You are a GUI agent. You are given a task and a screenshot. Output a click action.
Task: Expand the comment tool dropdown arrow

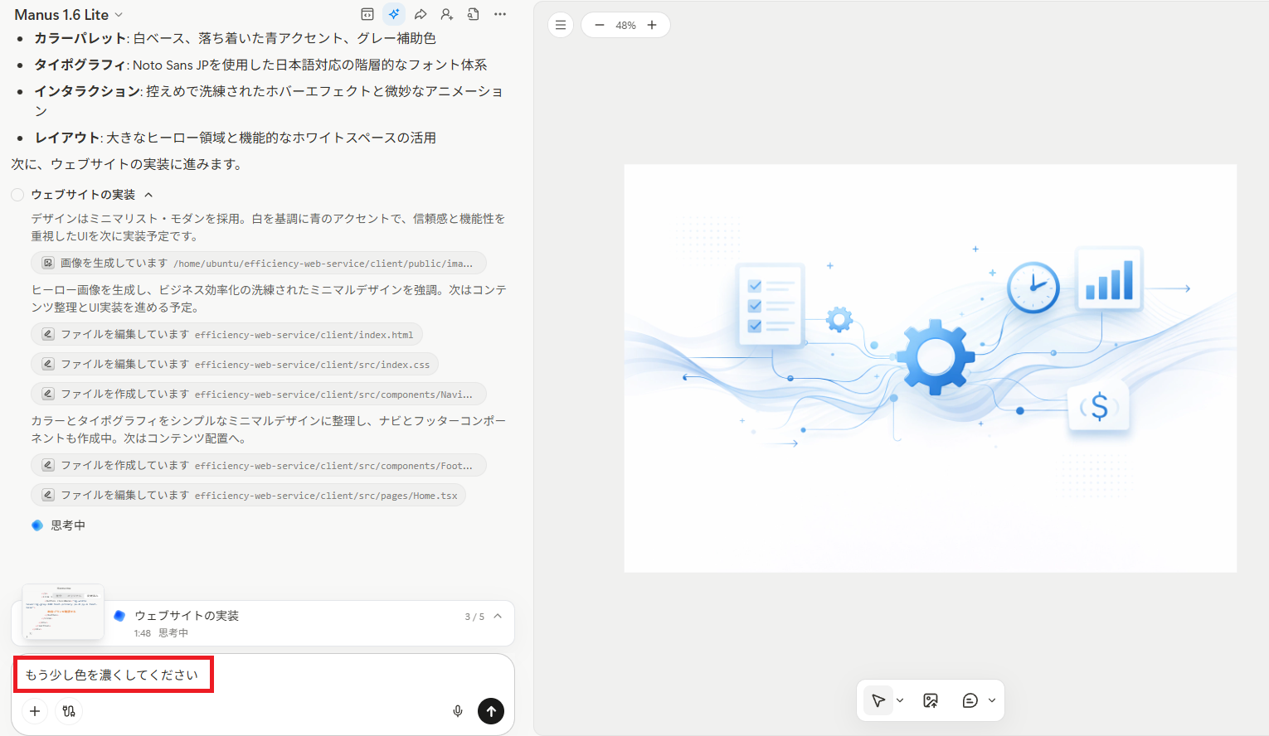tap(992, 700)
